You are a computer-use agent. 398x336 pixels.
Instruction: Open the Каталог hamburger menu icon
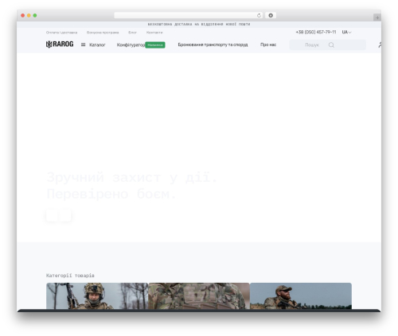(83, 44)
